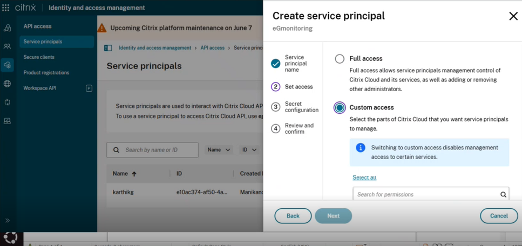Sort the table by Name column arrow
The image size is (522, 246).
click(x=134, y=174)
